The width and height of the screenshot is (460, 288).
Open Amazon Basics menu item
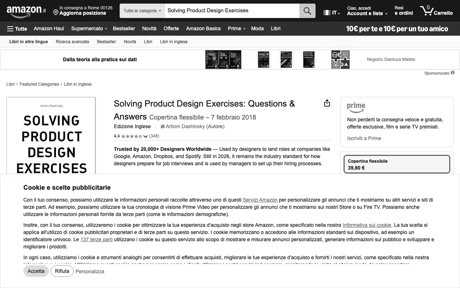pyautogui.click(x=203, y=28)
